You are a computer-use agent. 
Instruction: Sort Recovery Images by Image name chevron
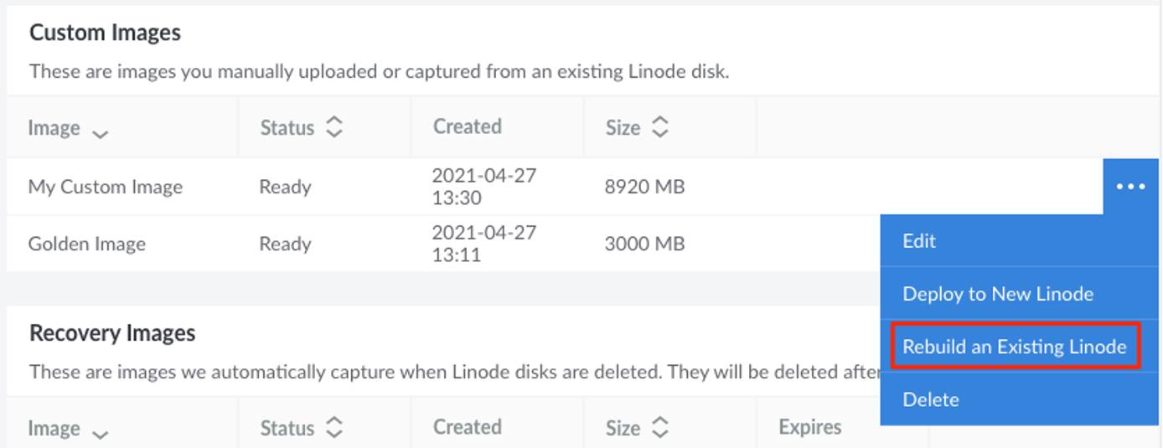[x=100, y=433]
